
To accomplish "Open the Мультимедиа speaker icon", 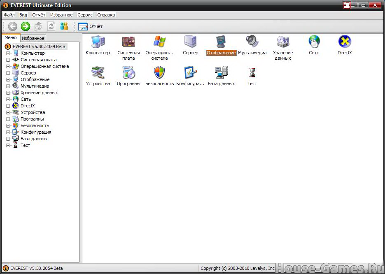I will click(x=252, y=41).
